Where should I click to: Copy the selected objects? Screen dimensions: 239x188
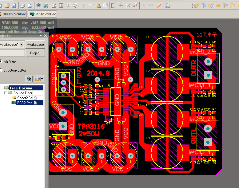[91, 6]
